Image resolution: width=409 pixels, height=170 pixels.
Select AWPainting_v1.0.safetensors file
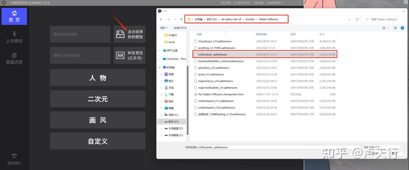[265, 114]
